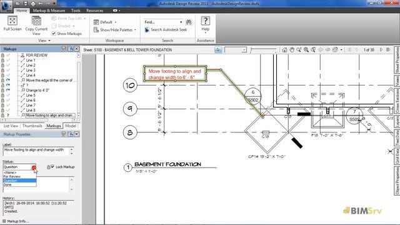Screen dimensions: 400x225
Task: Jump to the last sheet arrow
Action: tap(388, 50)
